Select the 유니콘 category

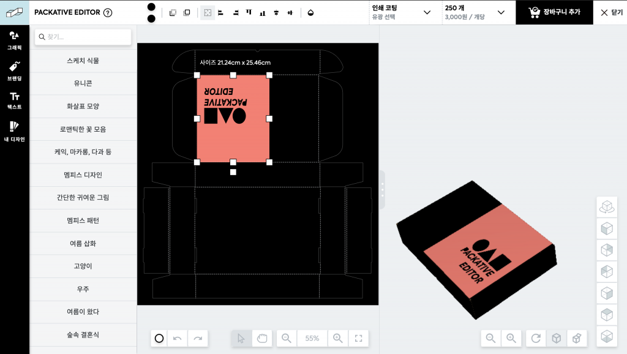[x=83, y=83]
